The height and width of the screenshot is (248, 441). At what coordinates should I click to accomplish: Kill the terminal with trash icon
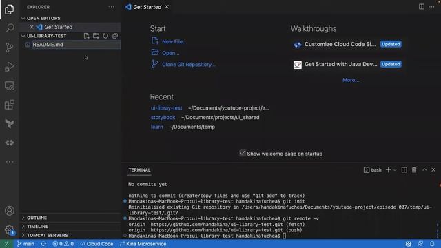(x=414, y=170)
